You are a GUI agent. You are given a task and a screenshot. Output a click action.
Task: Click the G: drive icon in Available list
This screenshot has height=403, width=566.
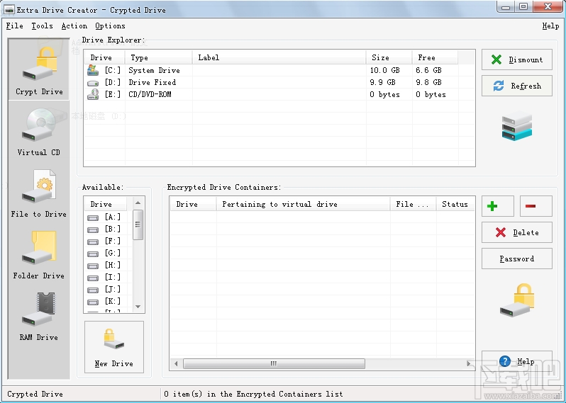(93, 254)
